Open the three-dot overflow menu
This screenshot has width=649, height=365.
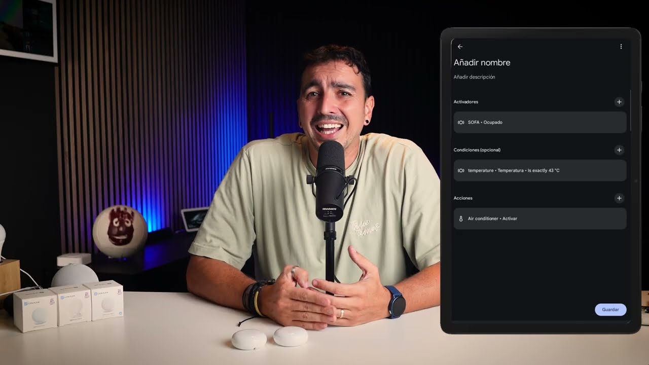[x=621, y=47]
